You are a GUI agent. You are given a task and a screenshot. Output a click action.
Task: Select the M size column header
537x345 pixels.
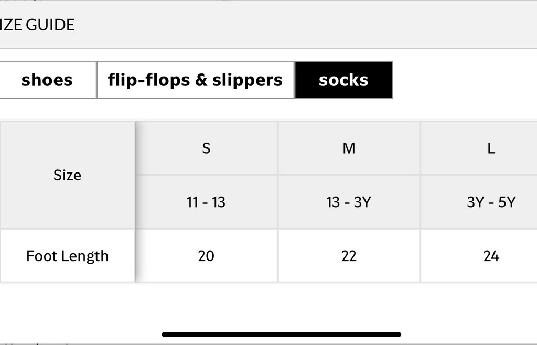[349, 148]
